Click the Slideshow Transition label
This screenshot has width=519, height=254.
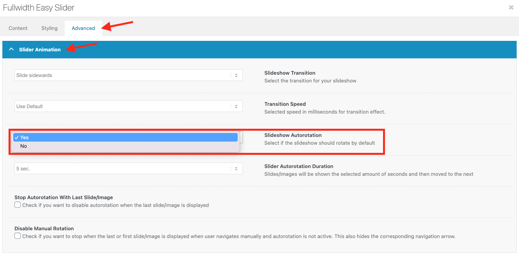[290, 73]
